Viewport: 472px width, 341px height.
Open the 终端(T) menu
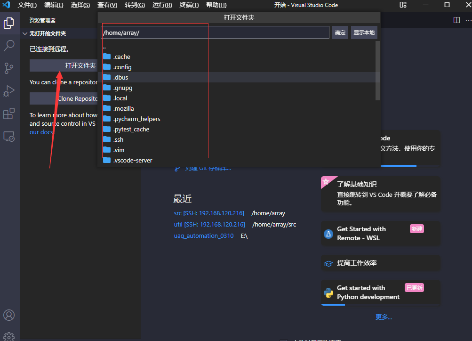[189, 5]
